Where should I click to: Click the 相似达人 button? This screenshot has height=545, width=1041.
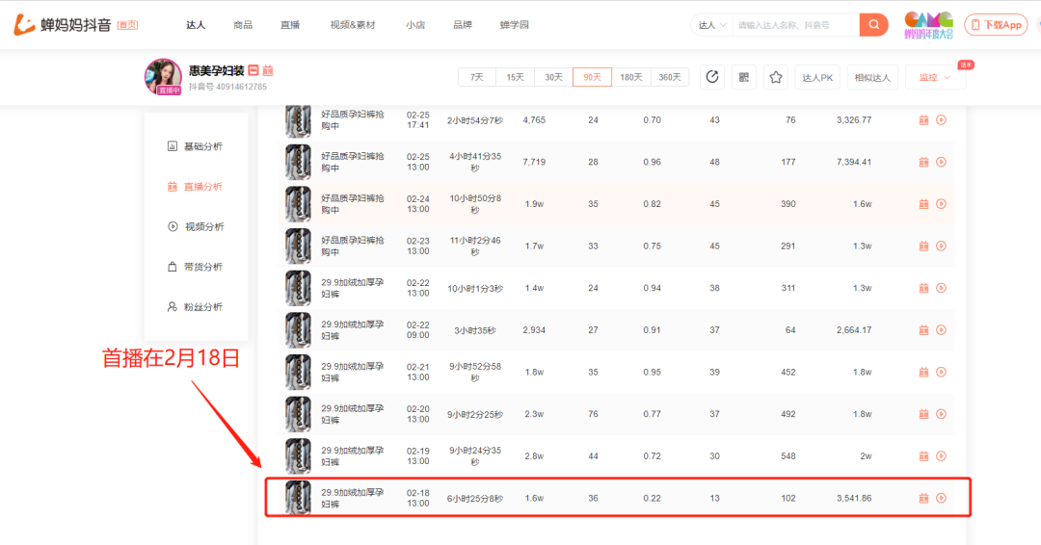point(872,77)
